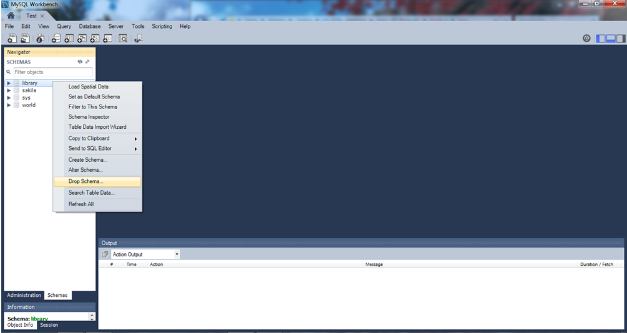Screen dimensions: 627x333
Task: Open the File menu
Action: point(9,26)
